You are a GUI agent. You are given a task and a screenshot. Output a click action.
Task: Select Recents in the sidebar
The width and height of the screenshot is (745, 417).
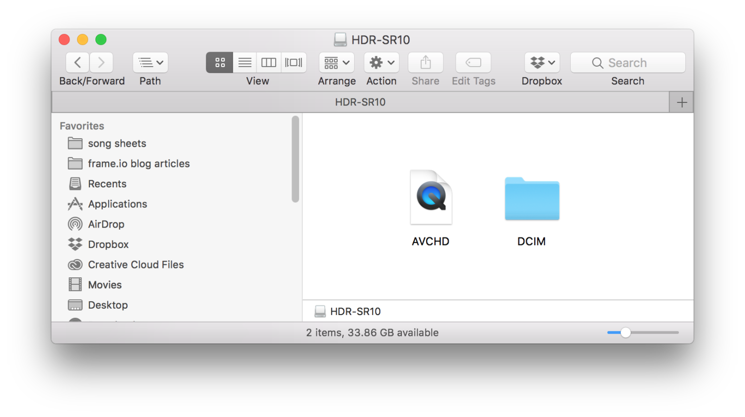click(x=107, y=184)
